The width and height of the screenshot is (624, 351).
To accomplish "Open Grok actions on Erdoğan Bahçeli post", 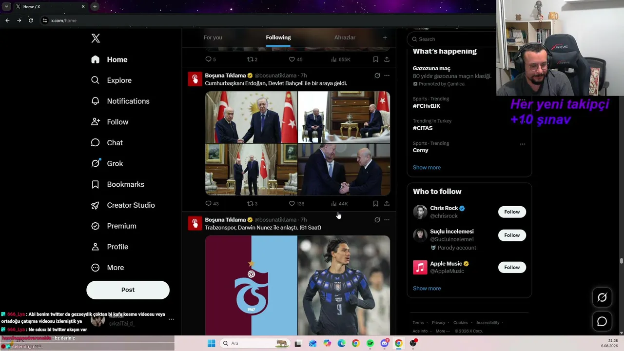I will tap(377, 76).
